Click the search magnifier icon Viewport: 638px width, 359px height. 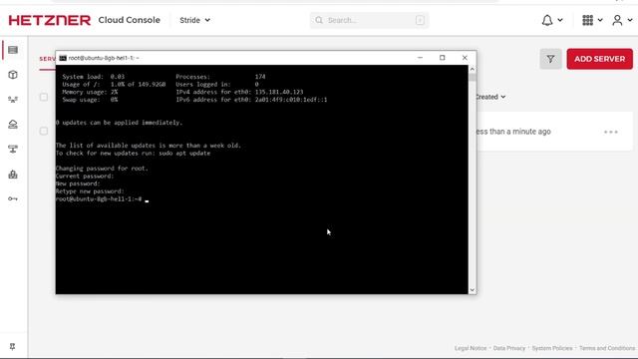[x=319, y=20]
